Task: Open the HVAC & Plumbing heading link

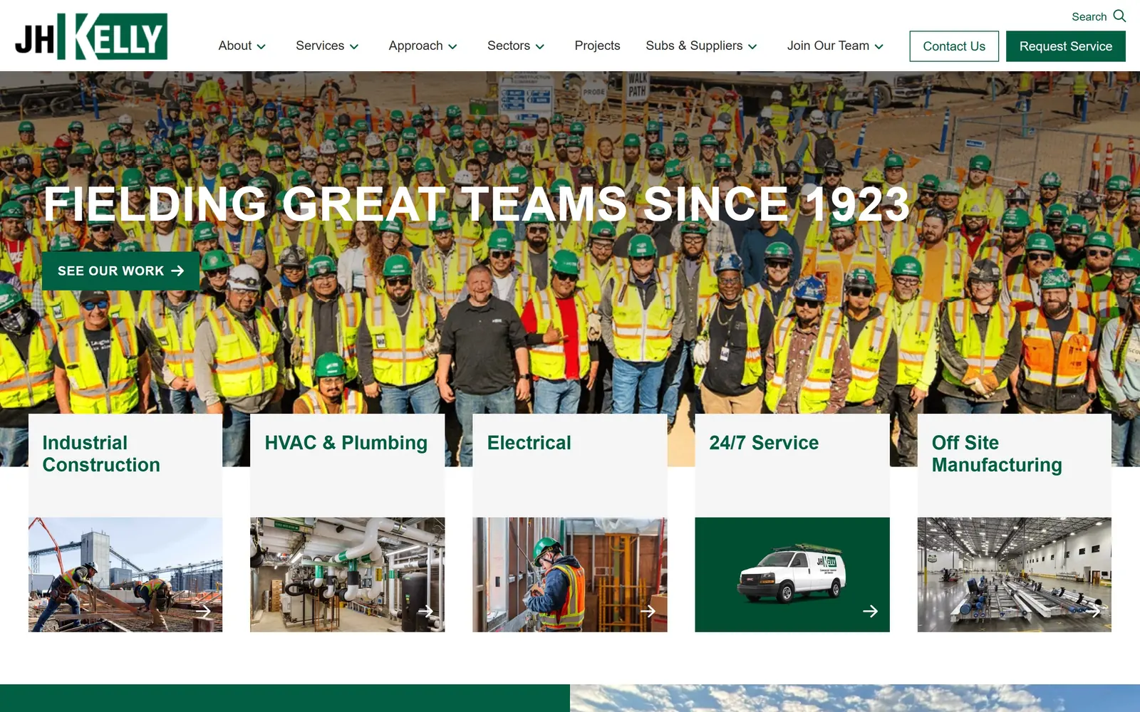Action: tap(346, 443)
